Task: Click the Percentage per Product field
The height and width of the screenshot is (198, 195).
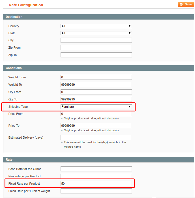Action: (96, 176)
